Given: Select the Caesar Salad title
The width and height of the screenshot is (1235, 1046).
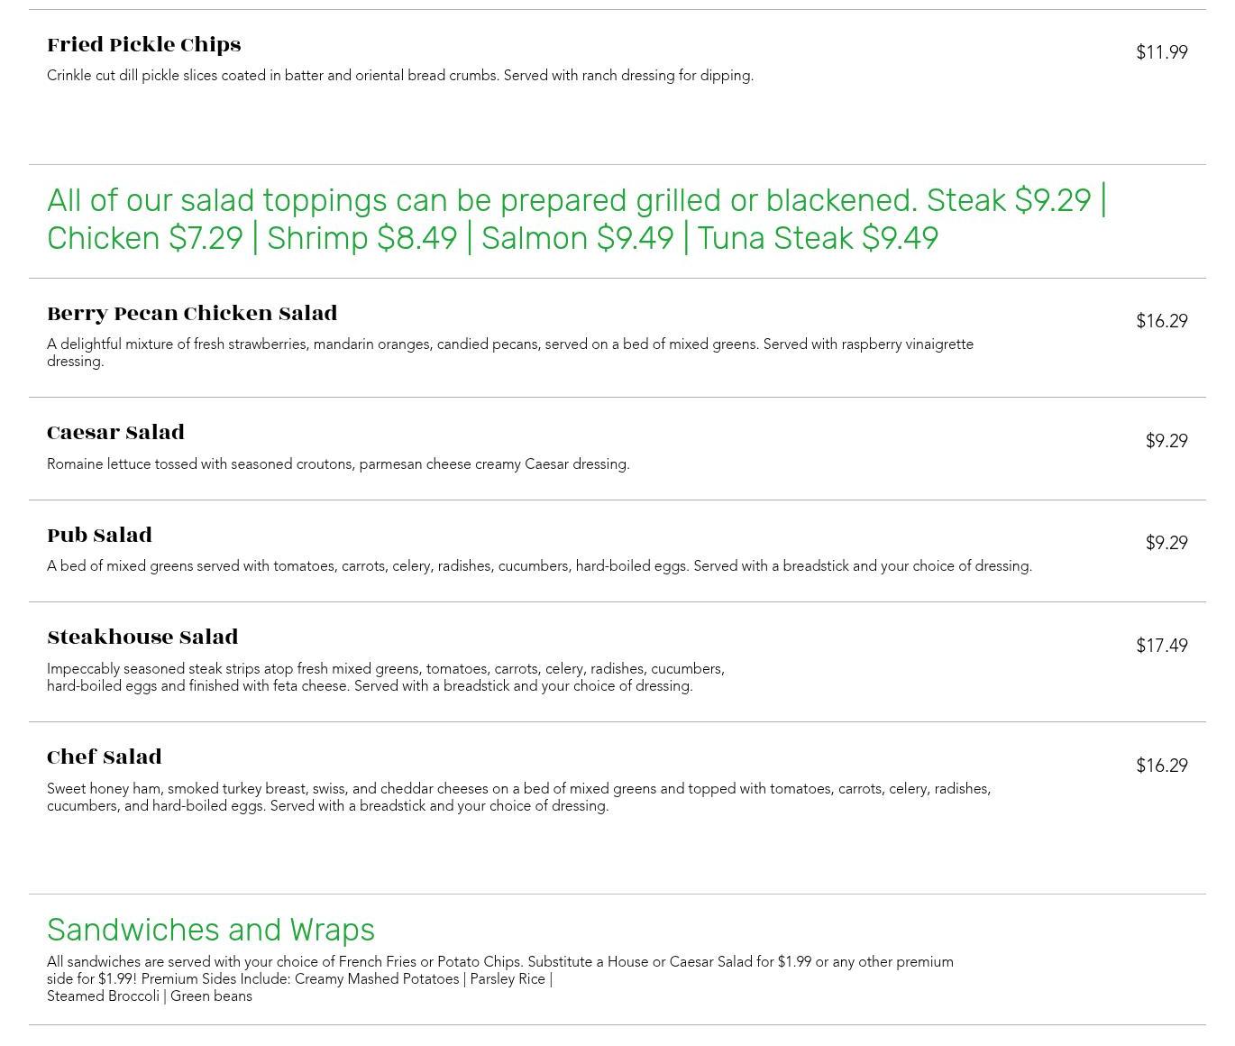Looking at the screenshot, I should 115,433.
